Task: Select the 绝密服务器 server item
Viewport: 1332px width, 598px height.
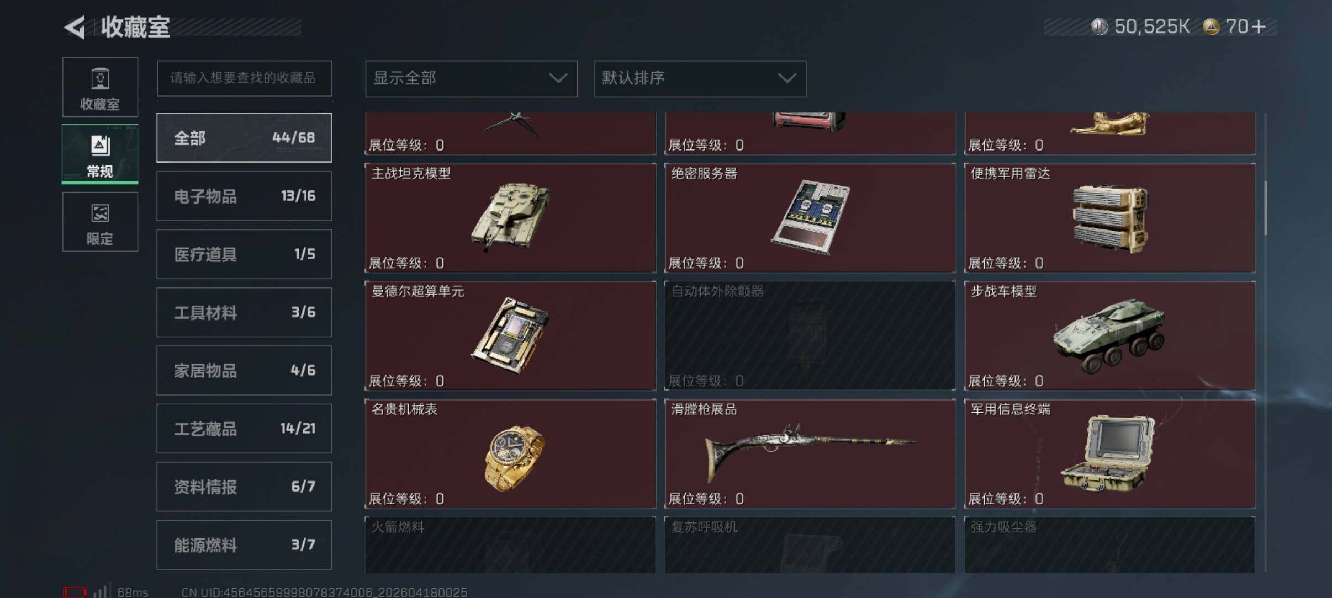Action: point(810,218)
